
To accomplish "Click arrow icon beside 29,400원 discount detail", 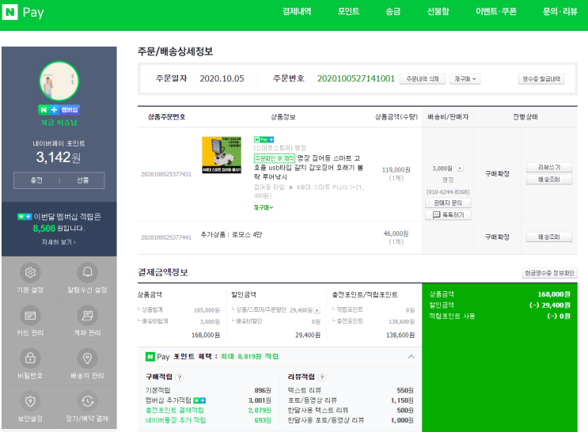I will pos(317,310).
